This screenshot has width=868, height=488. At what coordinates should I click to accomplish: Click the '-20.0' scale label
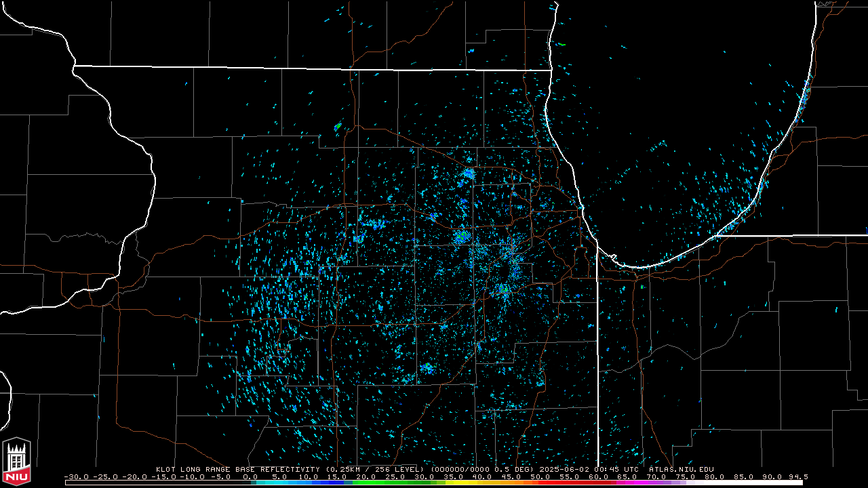click(134, 476)
